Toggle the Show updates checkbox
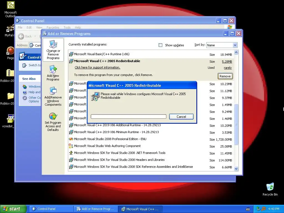 [x=161, y=45]
